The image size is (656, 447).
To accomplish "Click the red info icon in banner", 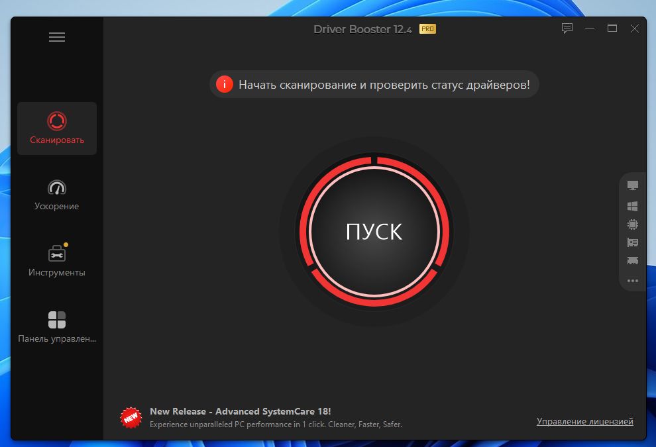I will (224, 85).
